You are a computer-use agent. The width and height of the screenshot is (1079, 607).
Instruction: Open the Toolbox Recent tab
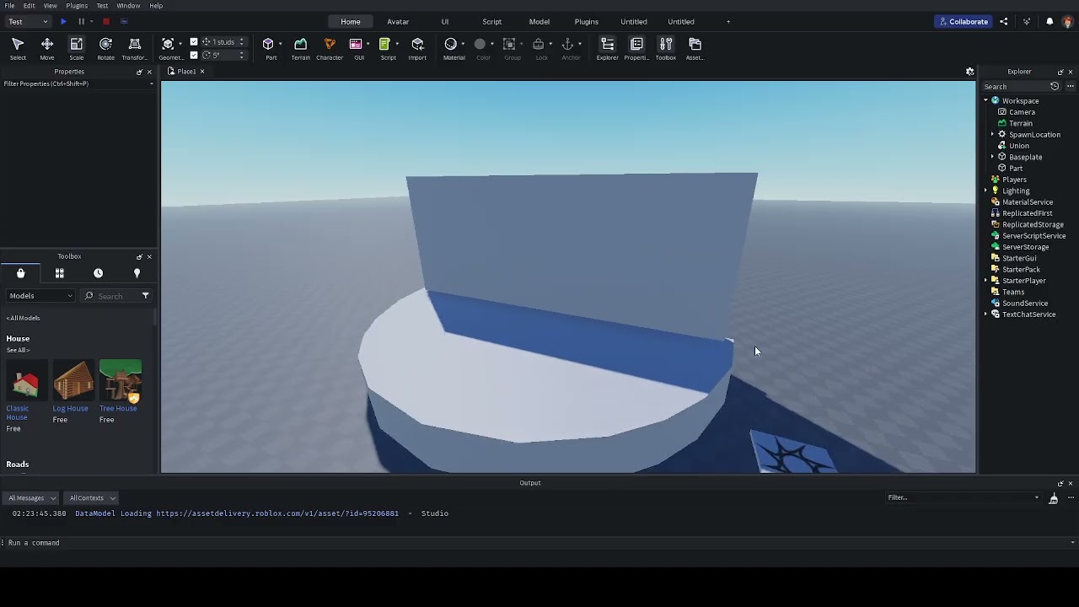(98, 273)
